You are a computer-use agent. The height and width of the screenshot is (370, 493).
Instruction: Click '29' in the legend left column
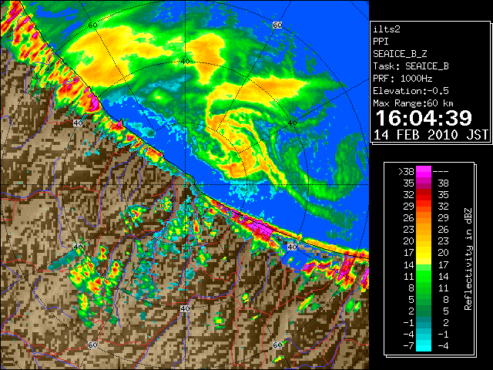(x=409, y=207)
